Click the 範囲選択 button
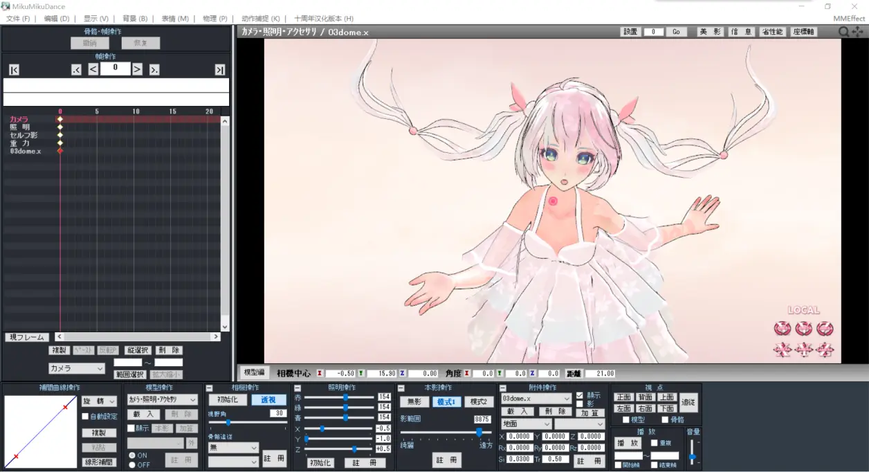The image size is (869, 472). pyautogui.click(x=129, y=374)
